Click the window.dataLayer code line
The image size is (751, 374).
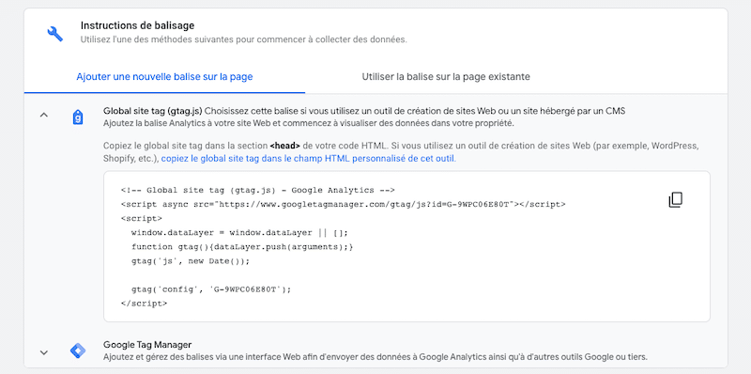pyautogui.click(x=239, y=232)
